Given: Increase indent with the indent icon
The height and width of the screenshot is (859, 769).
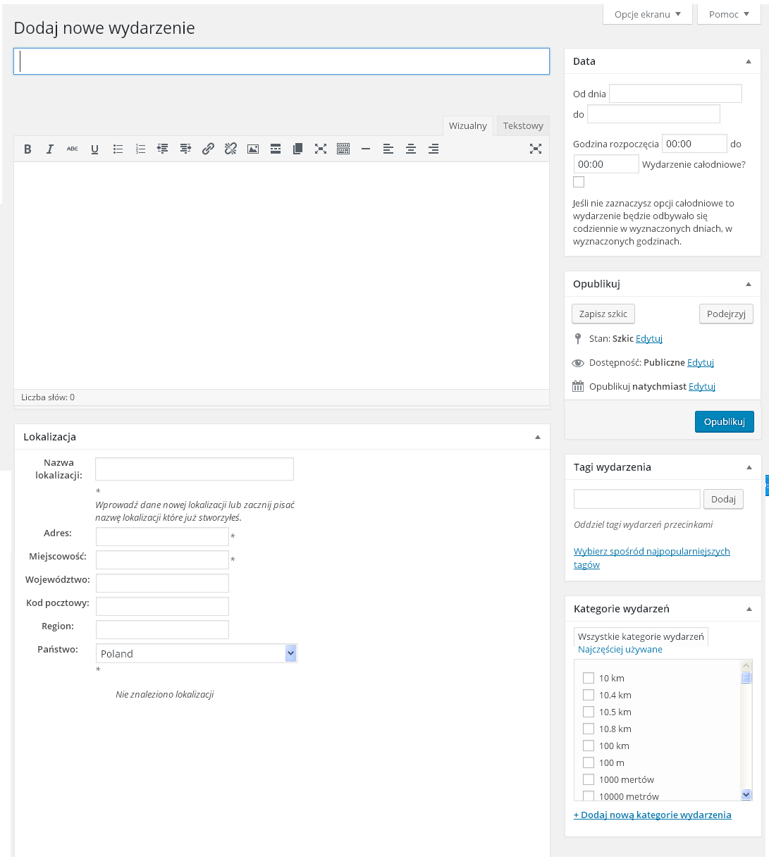Looking at the screenshot, I should pos(185,149).
